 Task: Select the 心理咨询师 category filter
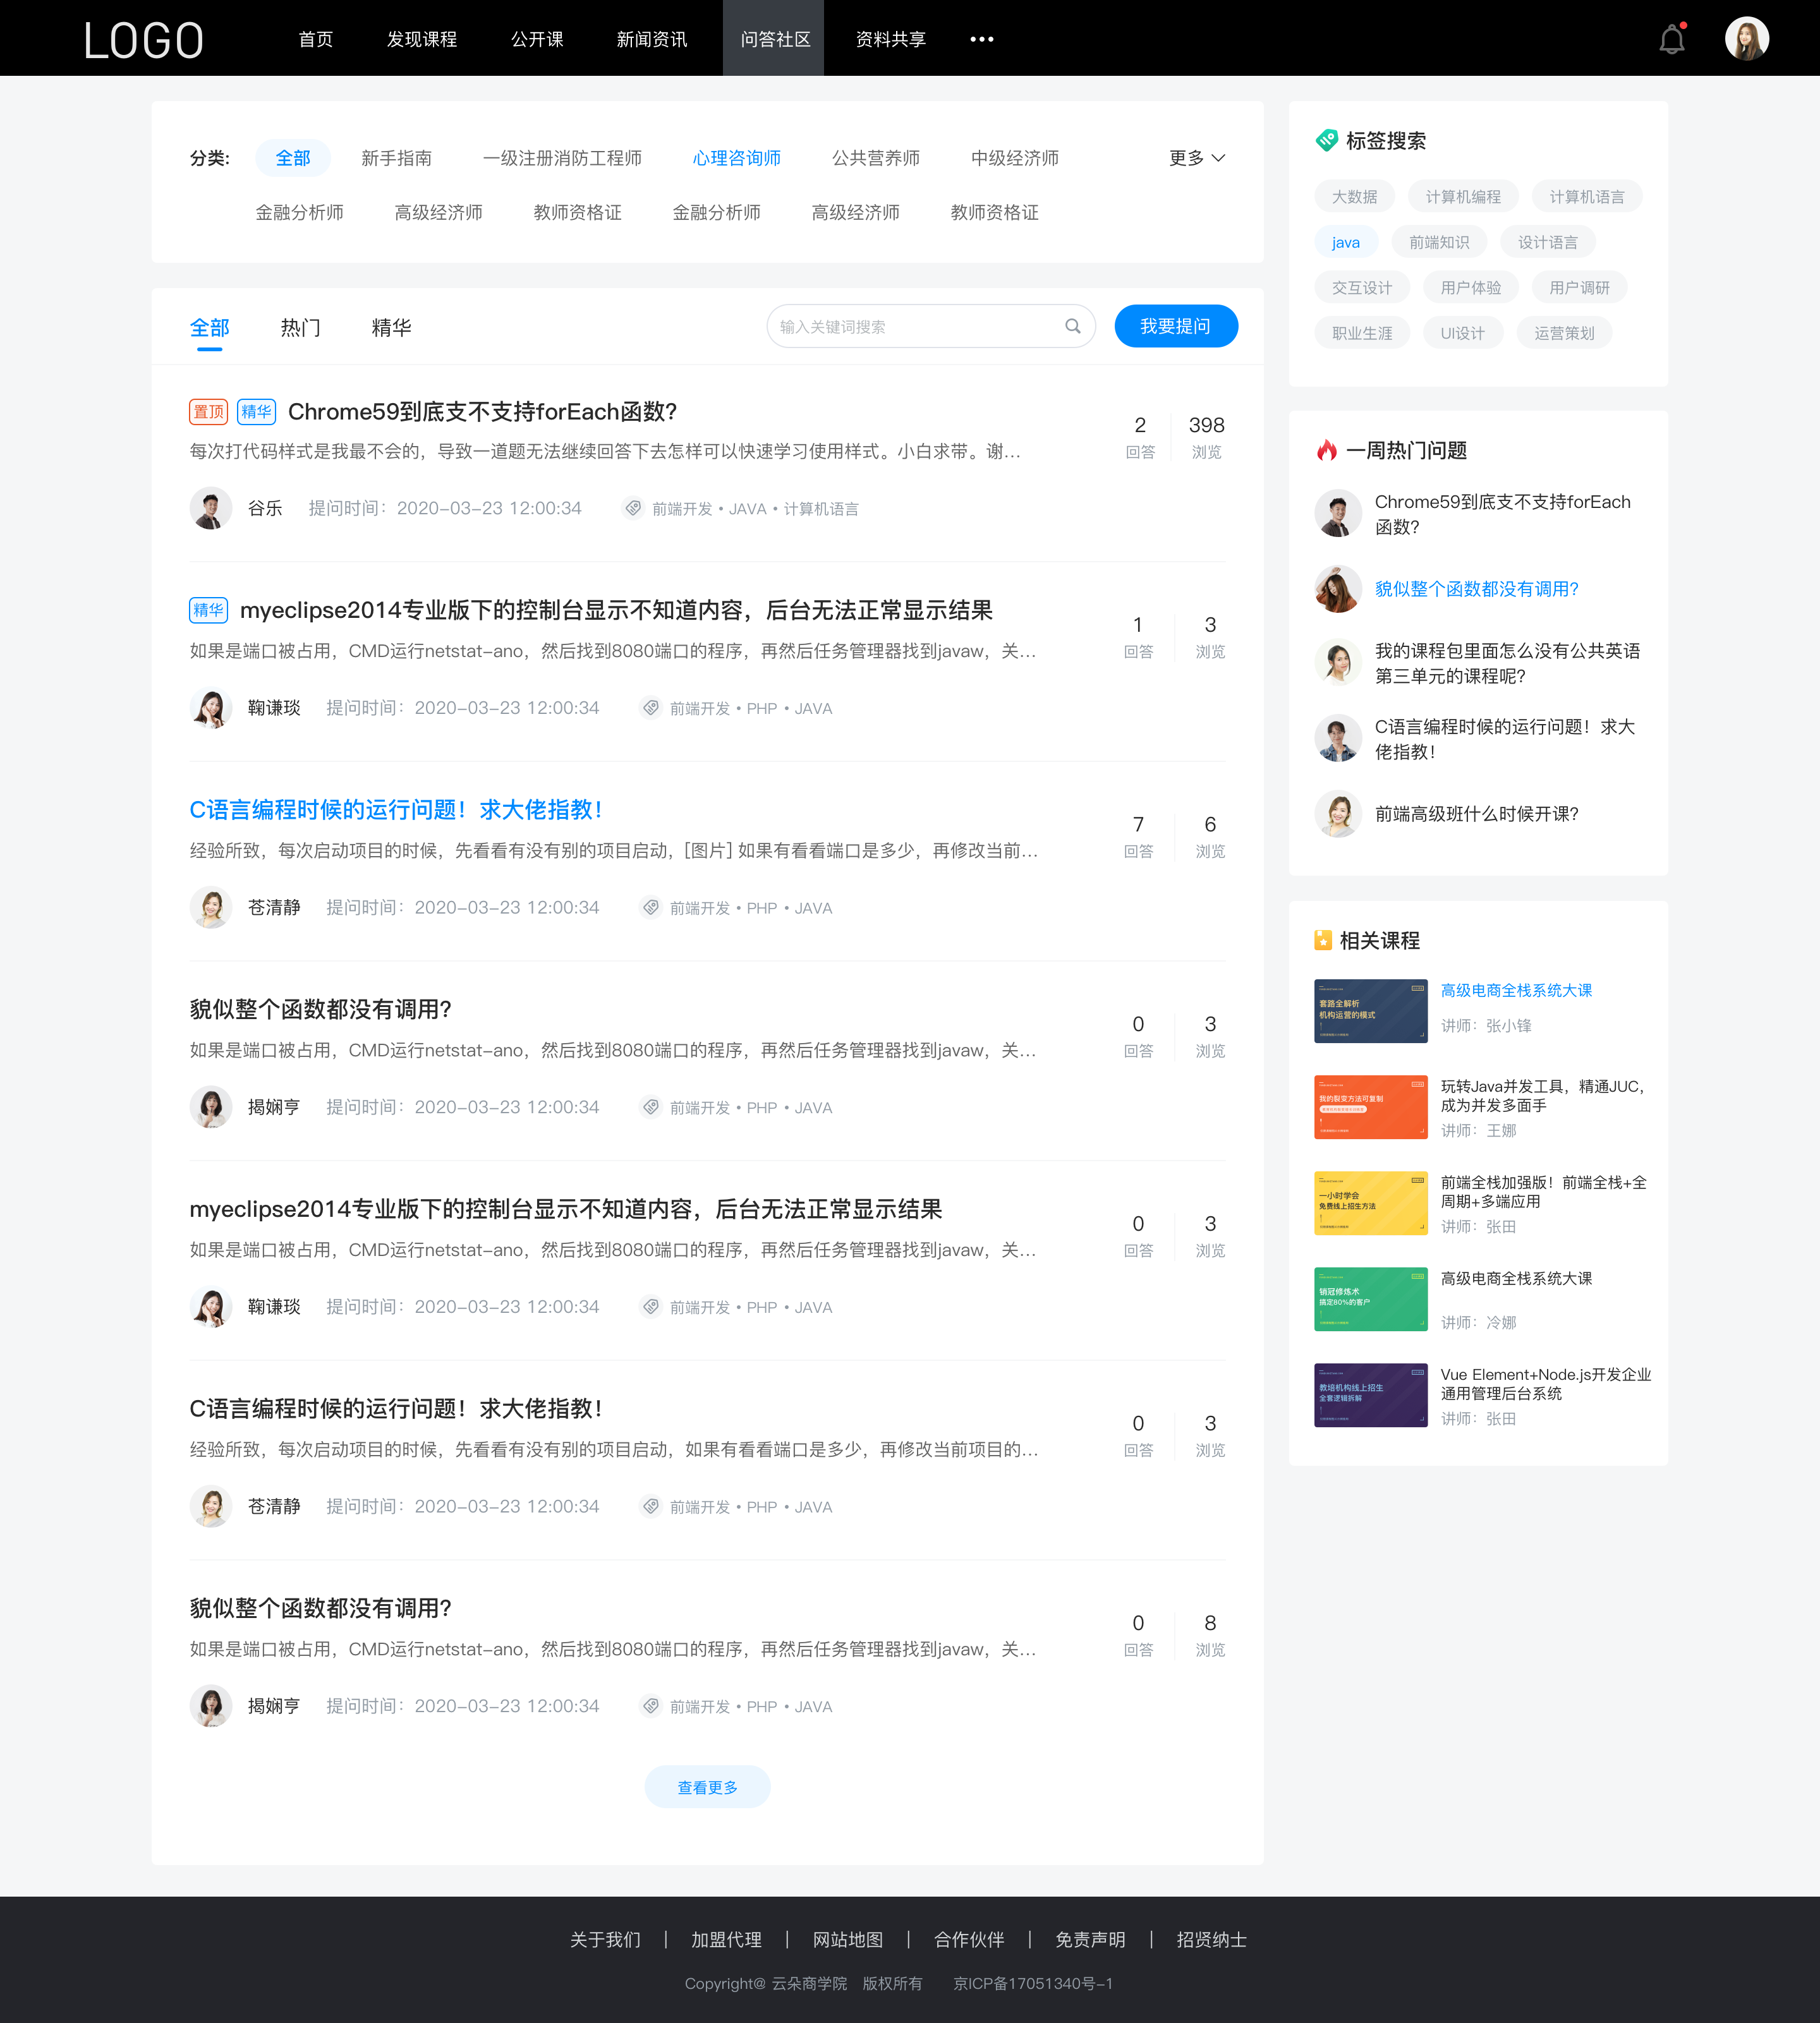coord(729,158)
